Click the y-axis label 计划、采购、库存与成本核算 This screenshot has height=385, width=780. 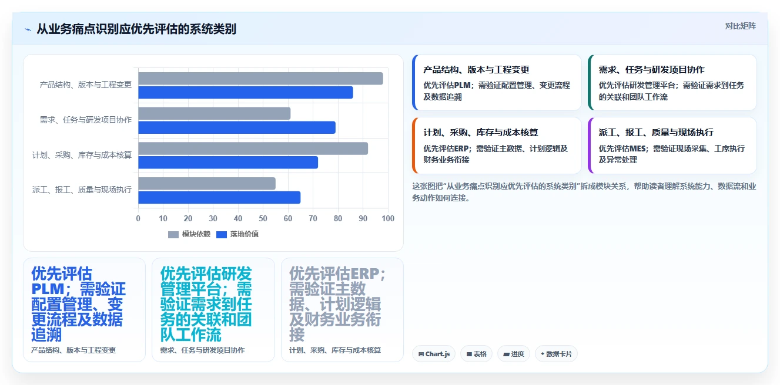[x=82, y=155]
